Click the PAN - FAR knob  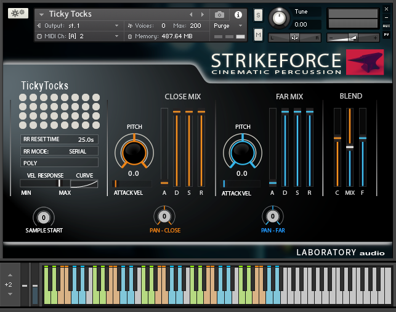point(273,216)
